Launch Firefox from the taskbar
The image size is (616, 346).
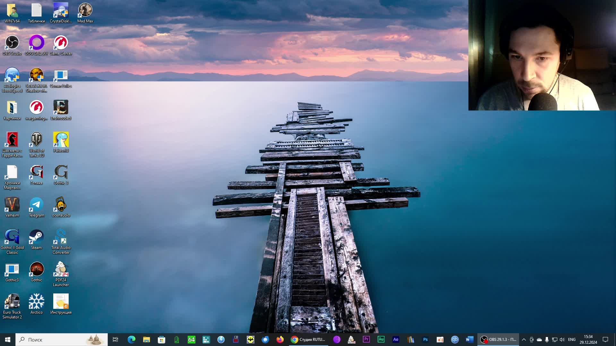click(x=280, y=339)
